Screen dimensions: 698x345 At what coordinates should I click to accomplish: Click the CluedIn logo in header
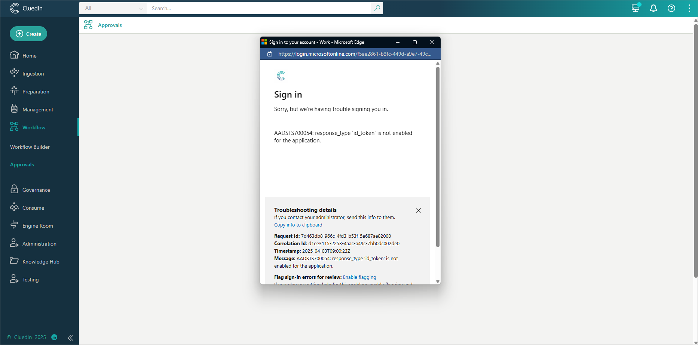pos(26,8)
